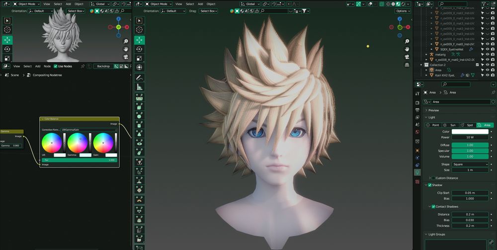Toggle the Shadow checkbox

click(x=430, y=185)
